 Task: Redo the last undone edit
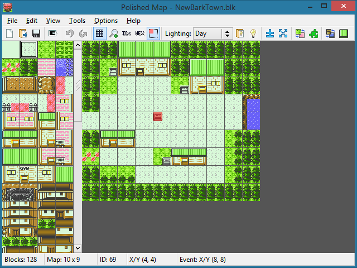pyautogui.click(x=83, y=33)
